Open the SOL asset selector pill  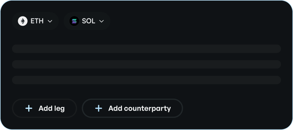point(87,21)
